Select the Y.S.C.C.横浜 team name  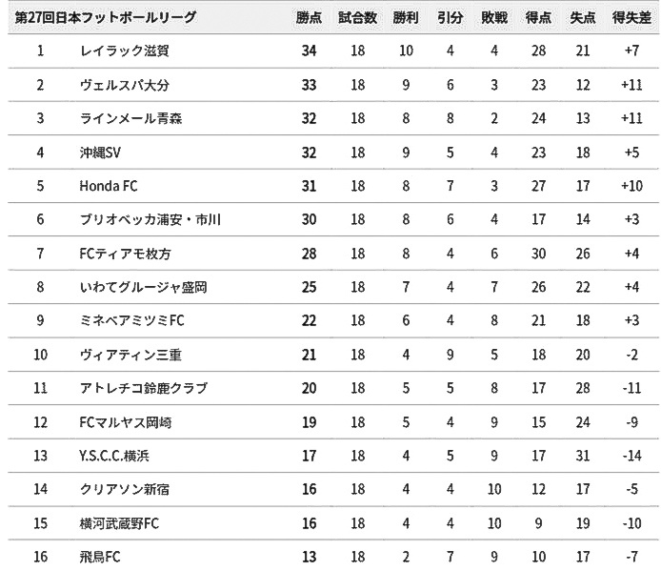click(x=114, y=456)
